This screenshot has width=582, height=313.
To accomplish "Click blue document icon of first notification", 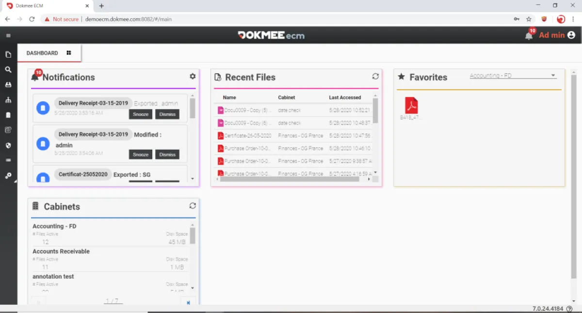I will [x=43, y=108].
